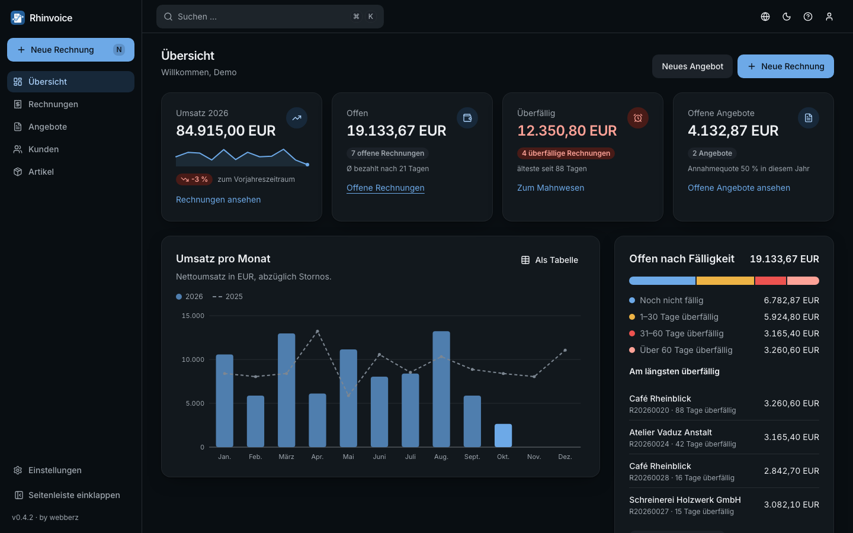Click the August bar in the chart
Image resolution: width=853 pixels, height=533 pixels.
coord(441,389)
